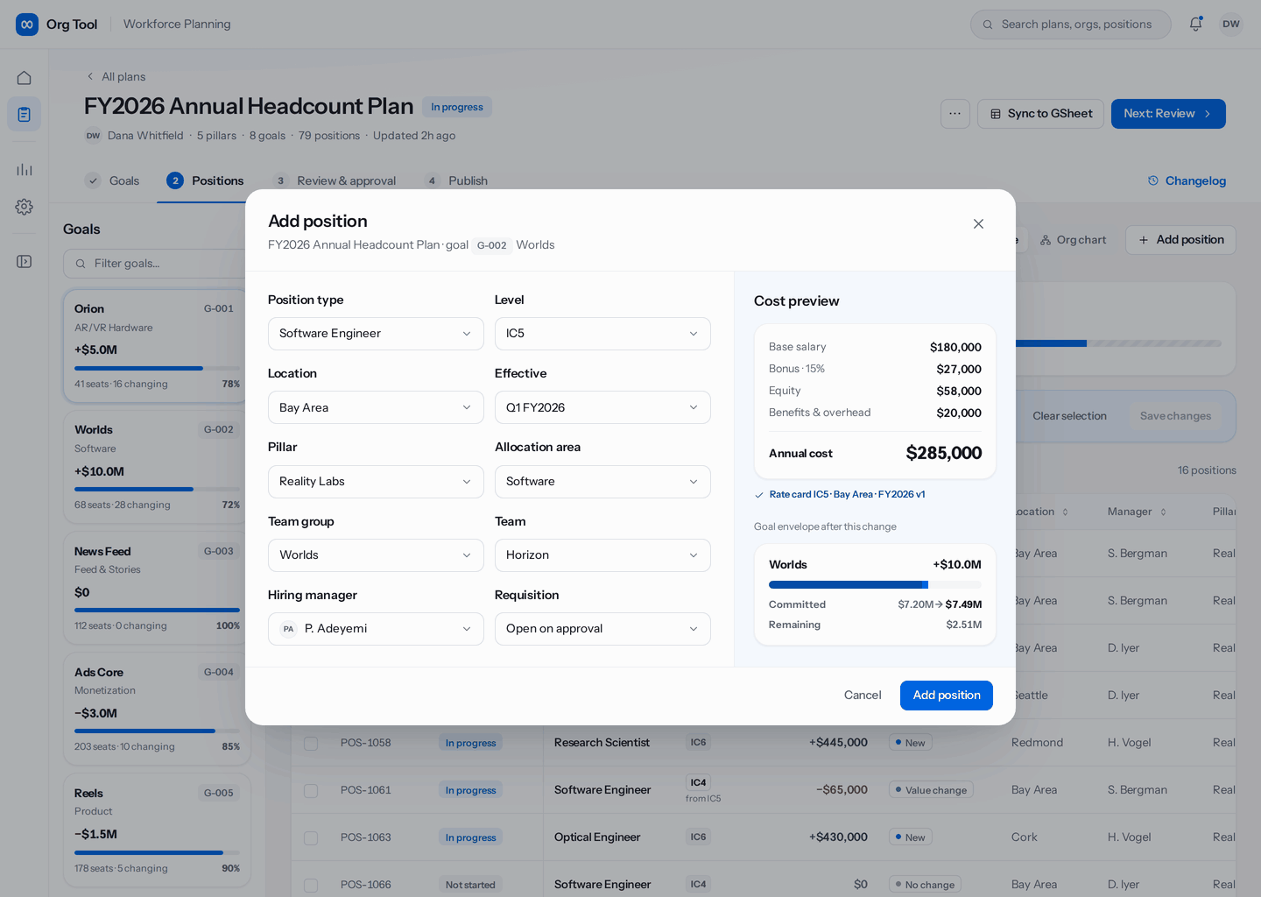The height and width of the screenshot is (897, 1261).
Task: Open the Team dropdown showing Horizon
Action: [602, 555]
